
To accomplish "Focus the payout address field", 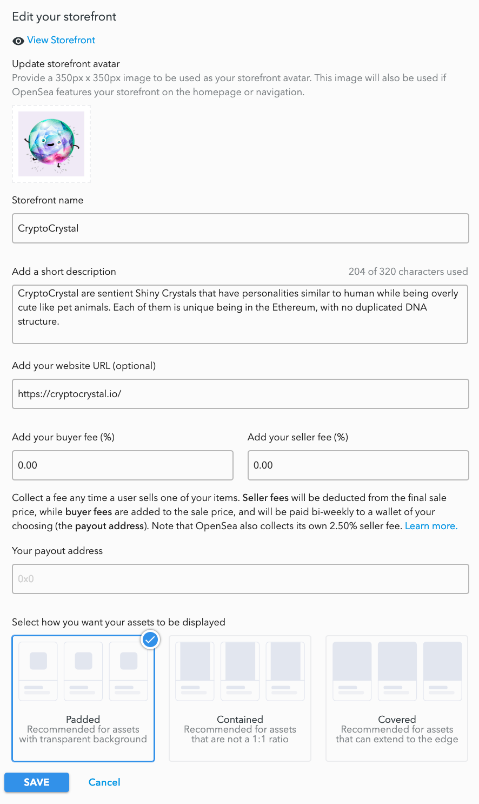I will click(x=241, y=579).
